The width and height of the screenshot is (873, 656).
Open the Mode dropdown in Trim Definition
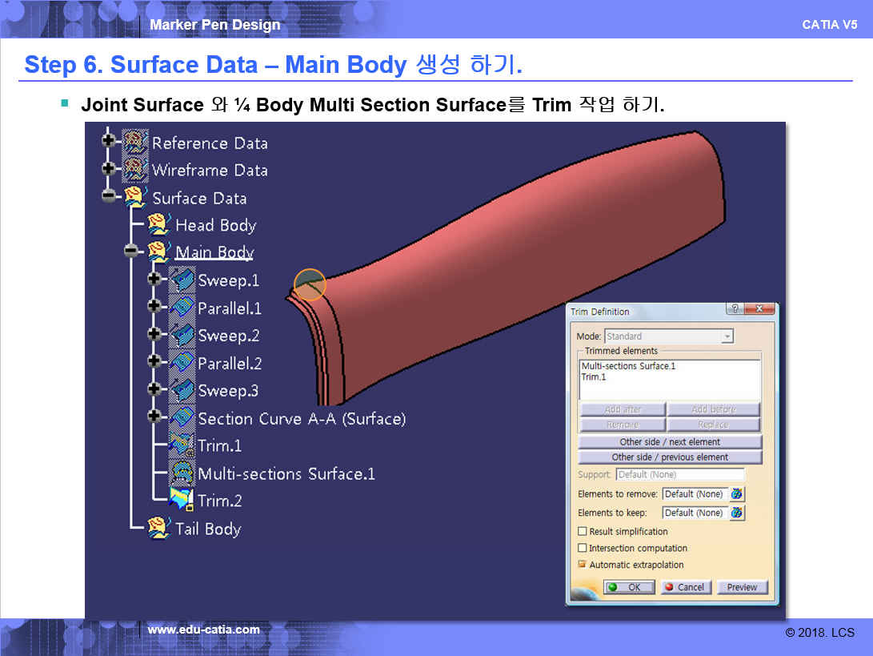point(727,337)
